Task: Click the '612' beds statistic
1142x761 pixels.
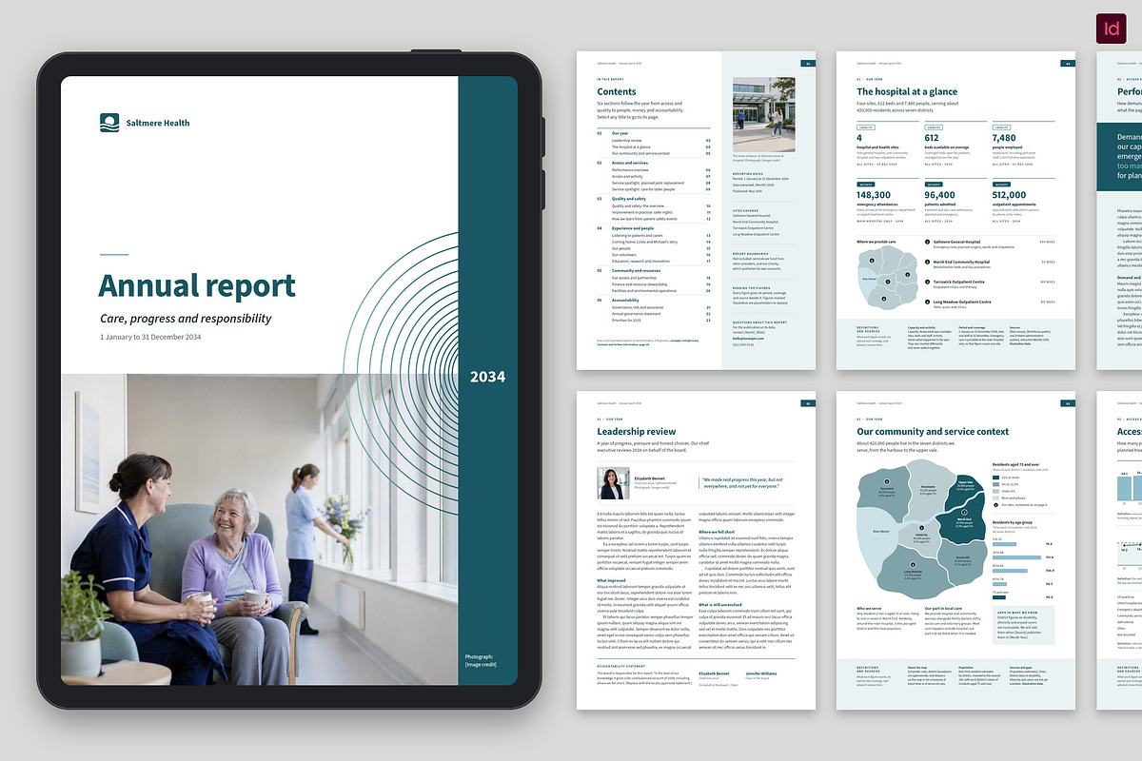Action: [932, 138]
